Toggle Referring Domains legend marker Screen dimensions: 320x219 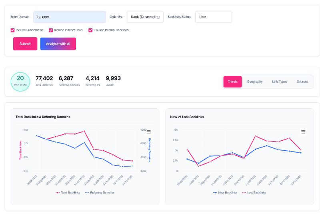[x=87, y=193]
